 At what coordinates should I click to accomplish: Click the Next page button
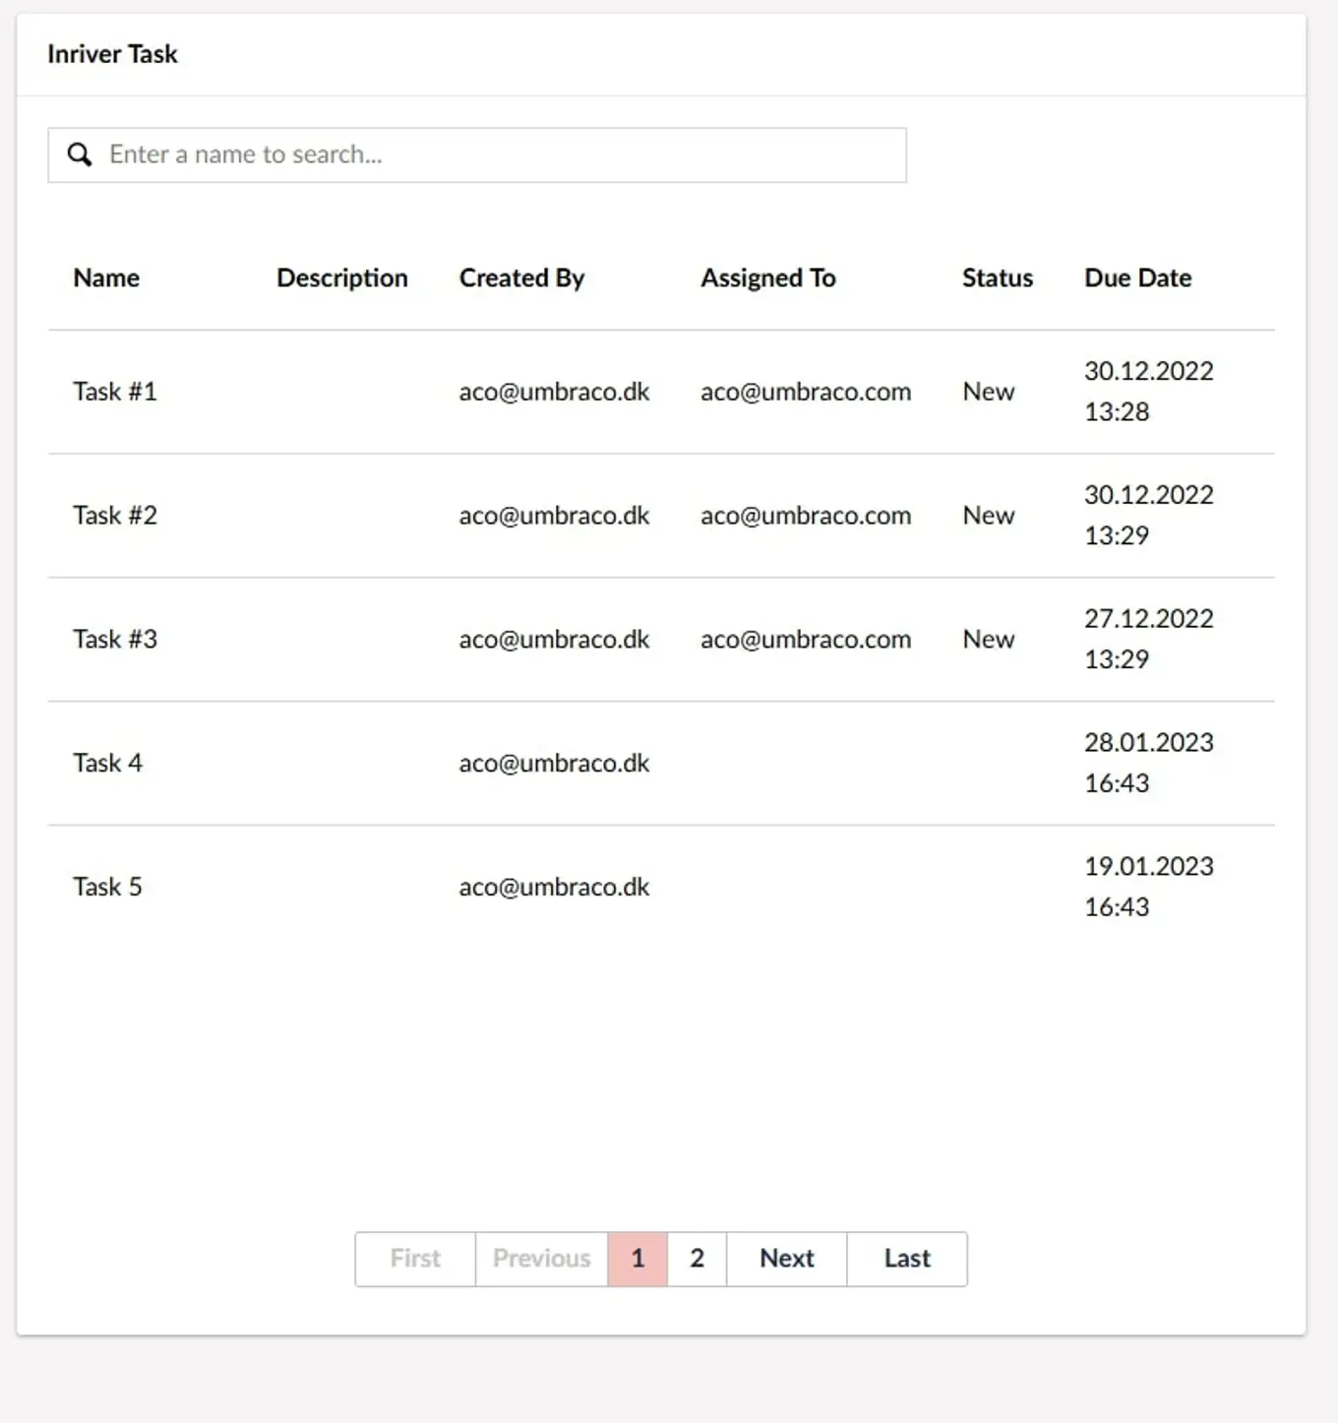coord(787,1259)
